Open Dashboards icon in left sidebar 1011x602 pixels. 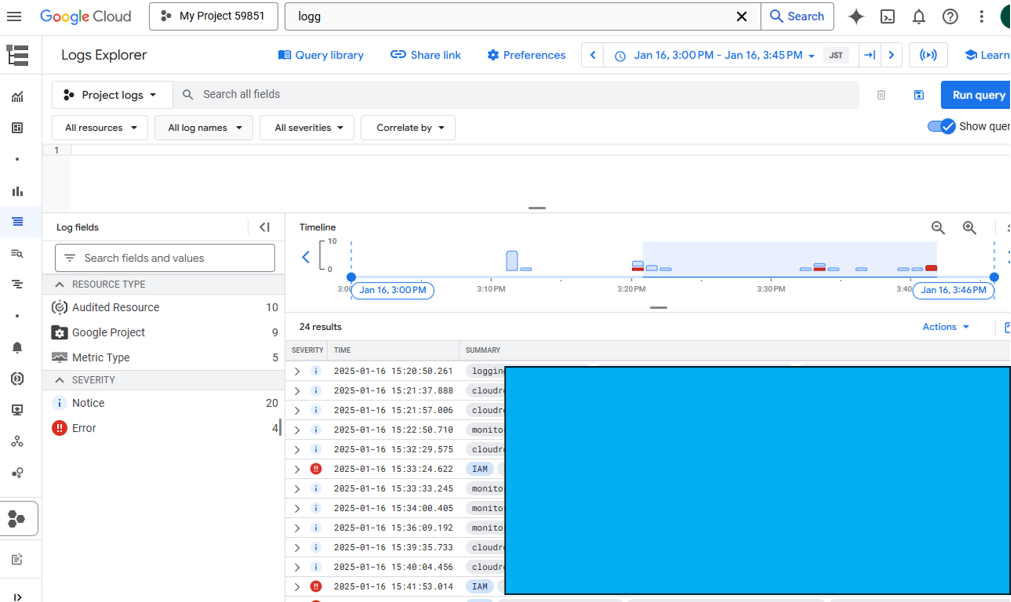click(17, 128)
